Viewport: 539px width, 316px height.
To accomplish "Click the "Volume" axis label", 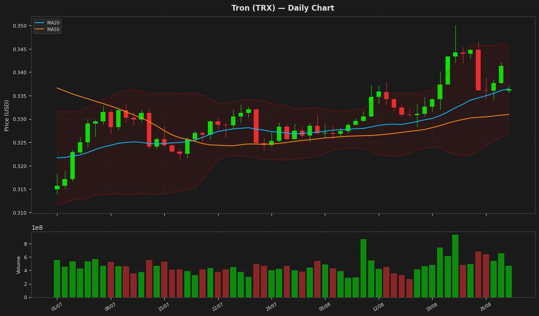I will (x=19, y=265).
